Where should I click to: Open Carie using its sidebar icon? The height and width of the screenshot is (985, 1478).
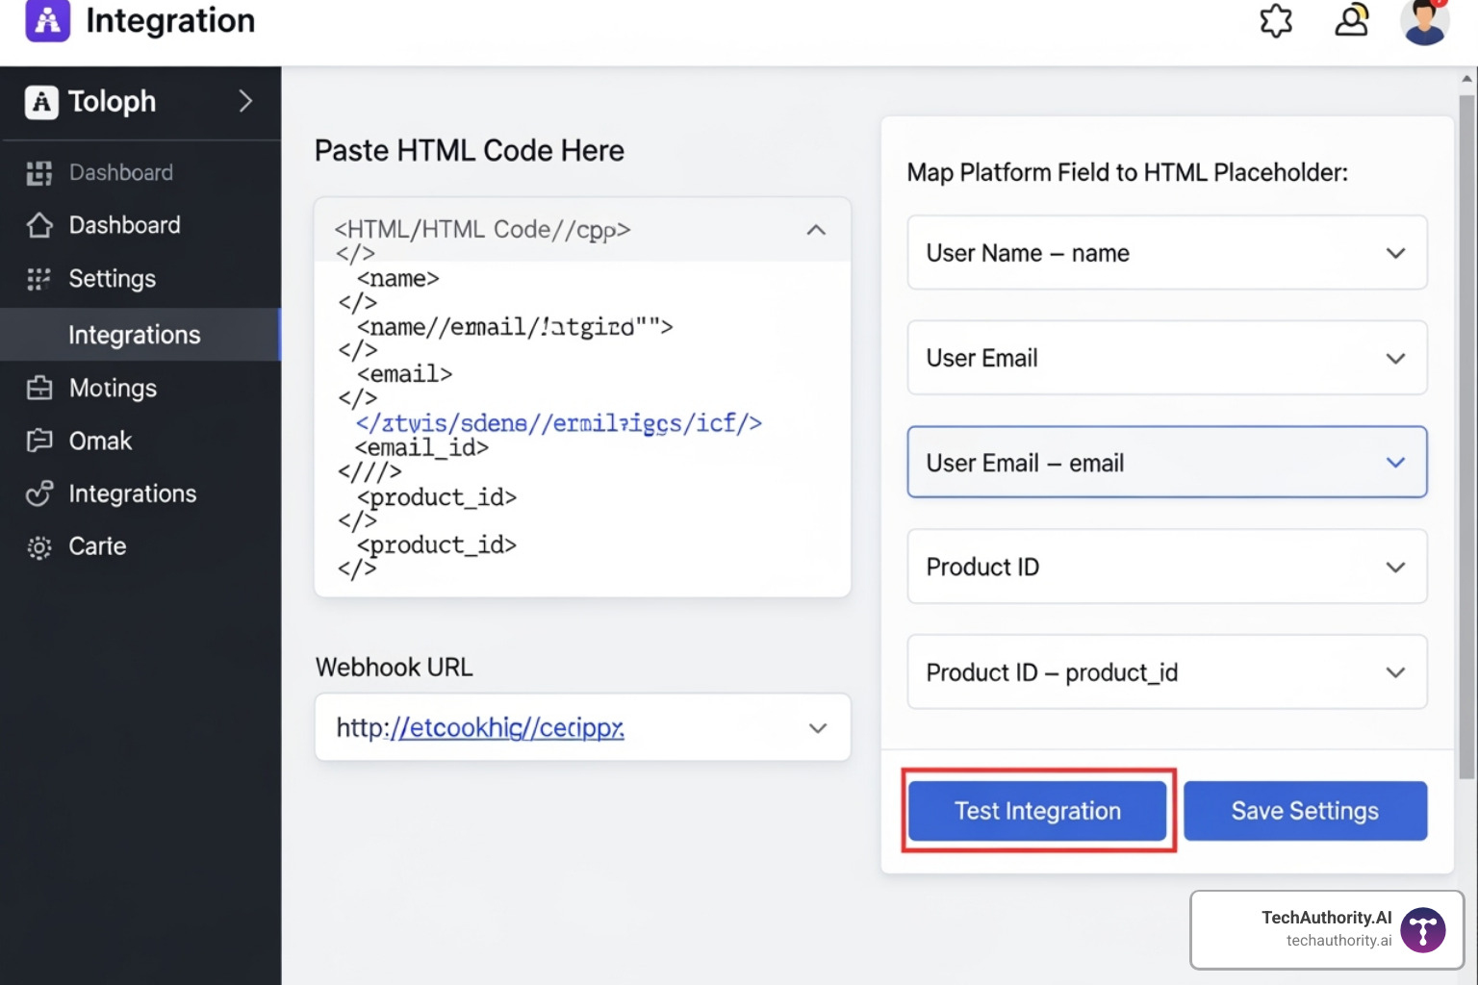39,545
